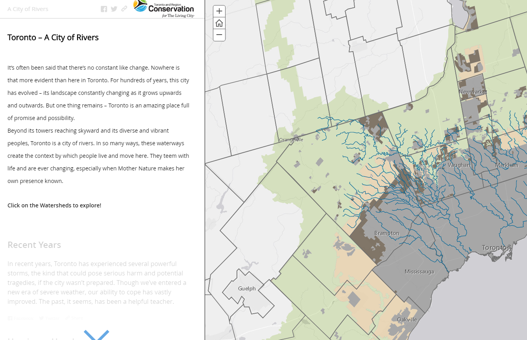
Task: Click the Toronto label on the map
Action: [x=494, y=248]
